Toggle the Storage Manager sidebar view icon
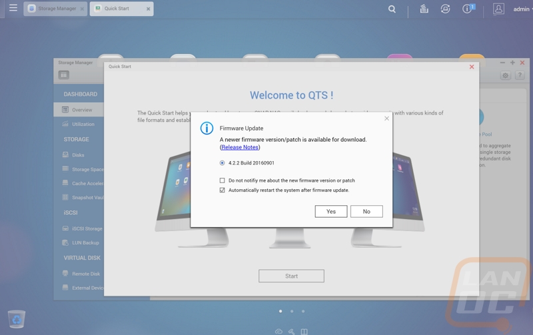Image resolution: width=533 pixels, height=335 pixels. click(x=63, y=75)
